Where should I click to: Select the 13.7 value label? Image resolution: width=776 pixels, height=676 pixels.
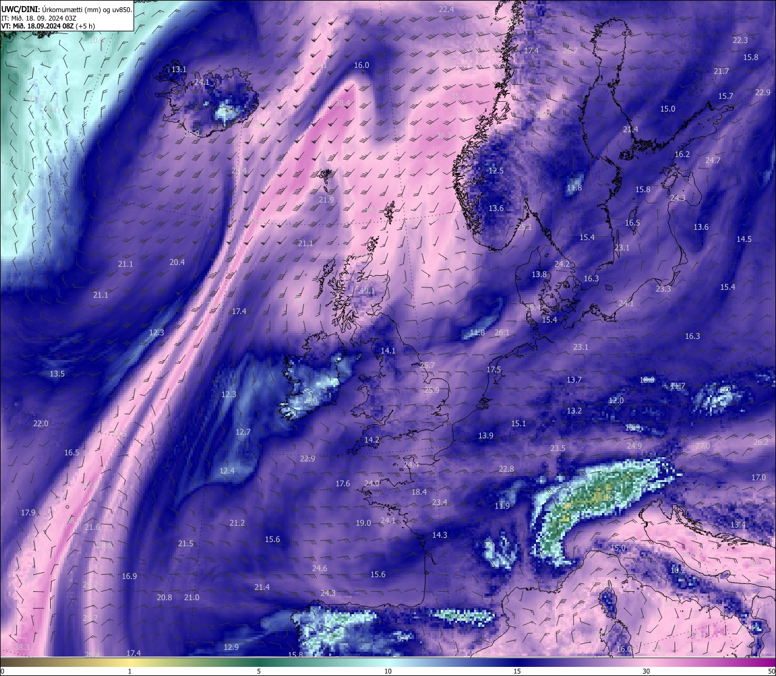tap(574, 380)
